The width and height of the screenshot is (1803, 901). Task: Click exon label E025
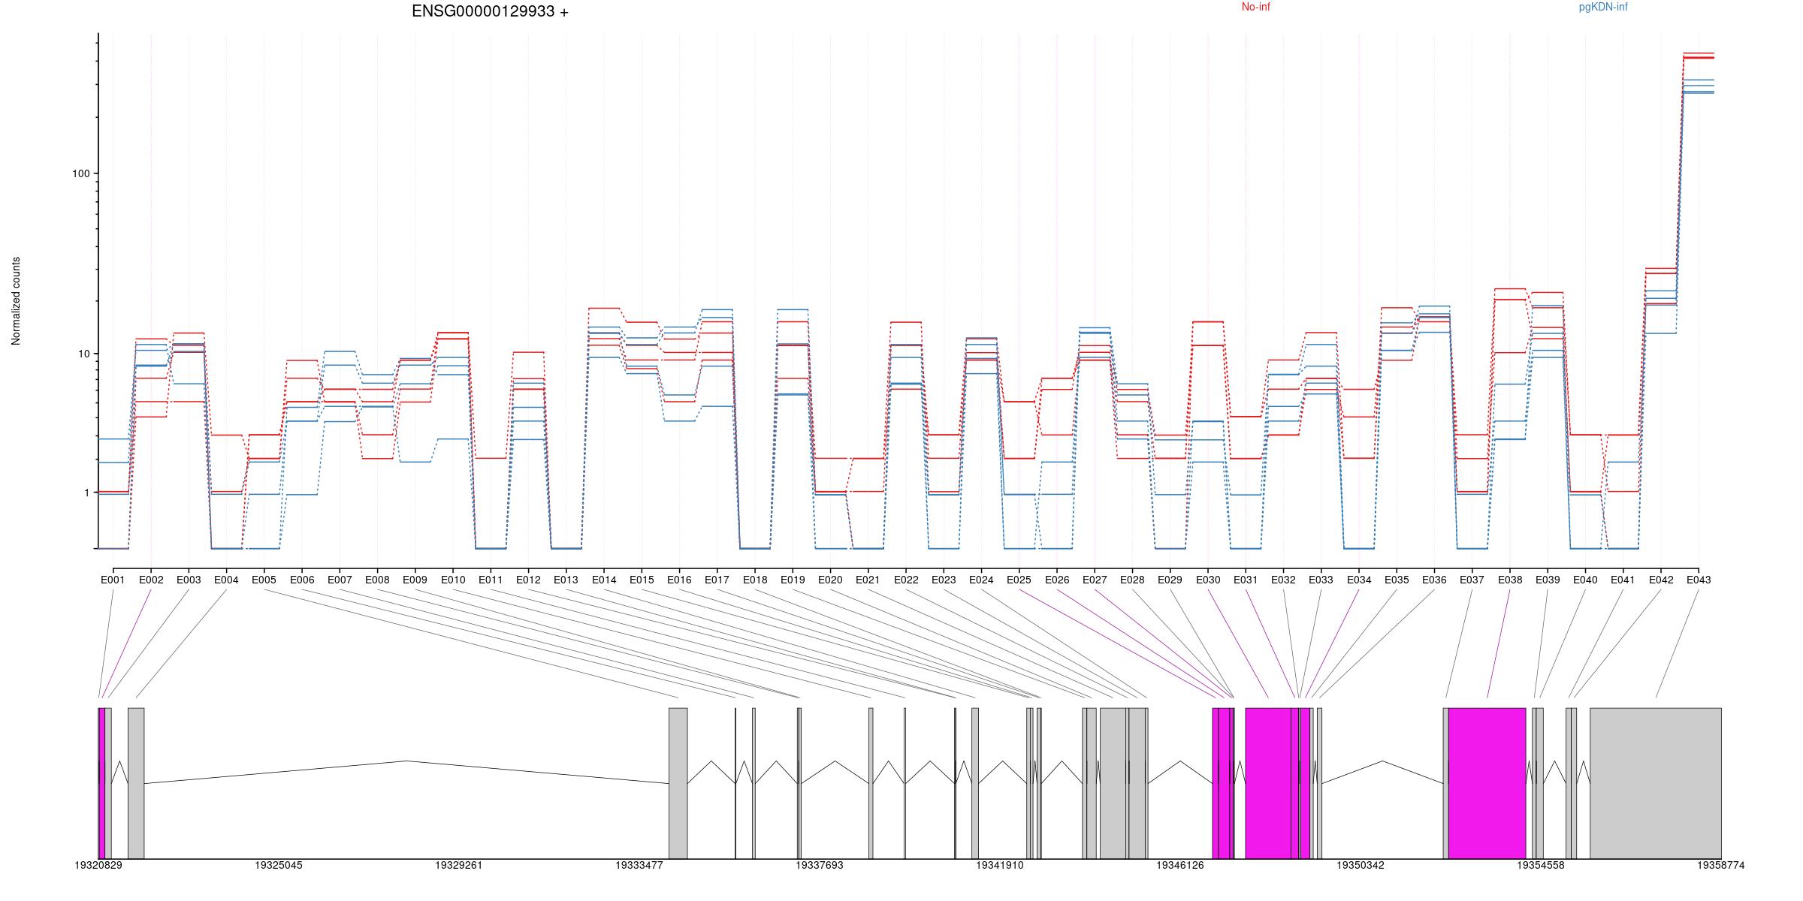pyautogui.click(x=1019, y=580)
